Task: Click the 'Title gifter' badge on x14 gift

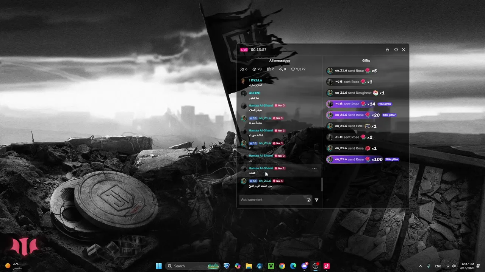Action: (385, 104)
